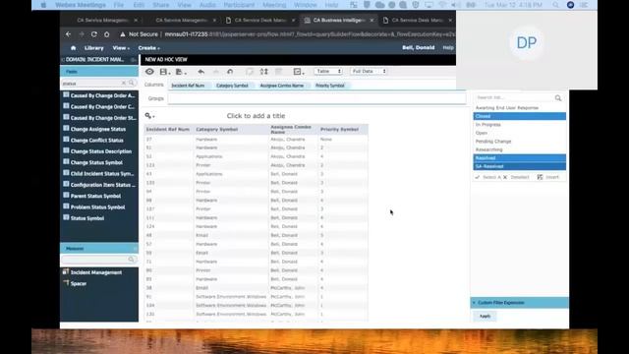The height and width of the screenshot is (354, 629).
Task: Click the Undo arrow icon
Action: (x=200, y=72)
